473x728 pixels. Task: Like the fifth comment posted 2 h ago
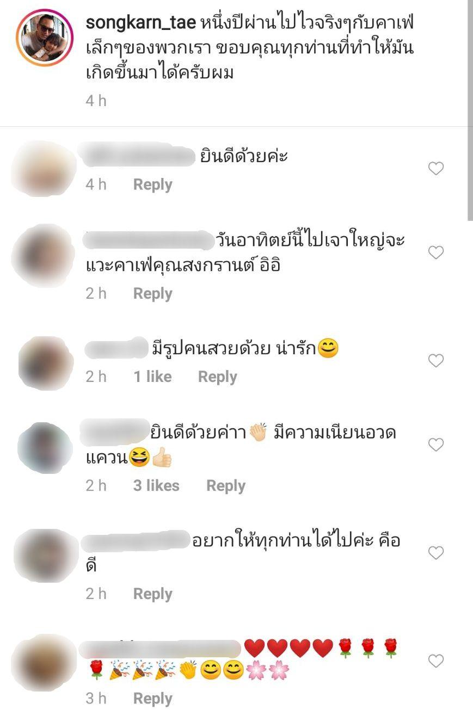(x=436, y=553)
